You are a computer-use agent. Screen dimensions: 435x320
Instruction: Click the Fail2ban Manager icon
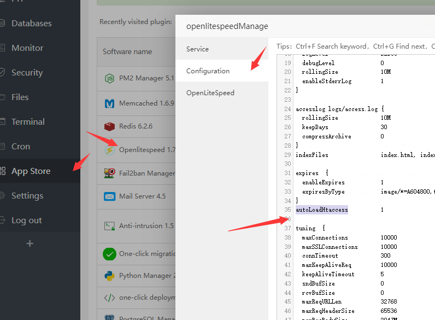pos(110,173)
